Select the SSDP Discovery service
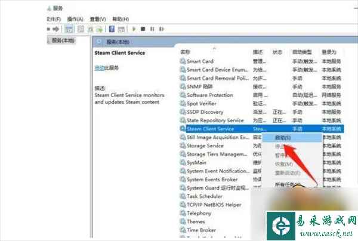Screen dimensions: 358x241 coord(261,112)
